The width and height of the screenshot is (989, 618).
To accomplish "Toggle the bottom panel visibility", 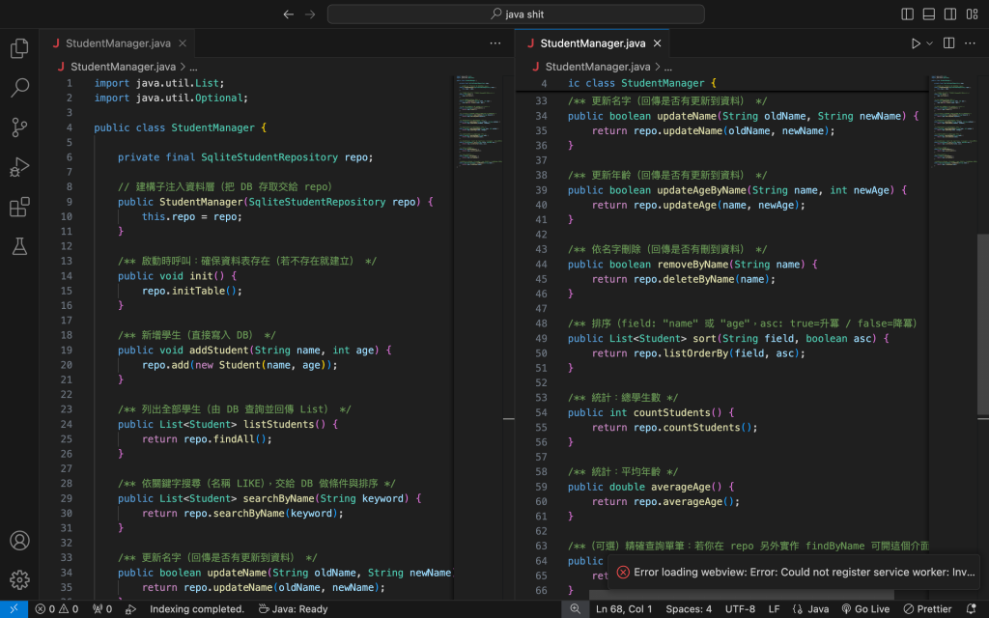I will click(928, 14).
